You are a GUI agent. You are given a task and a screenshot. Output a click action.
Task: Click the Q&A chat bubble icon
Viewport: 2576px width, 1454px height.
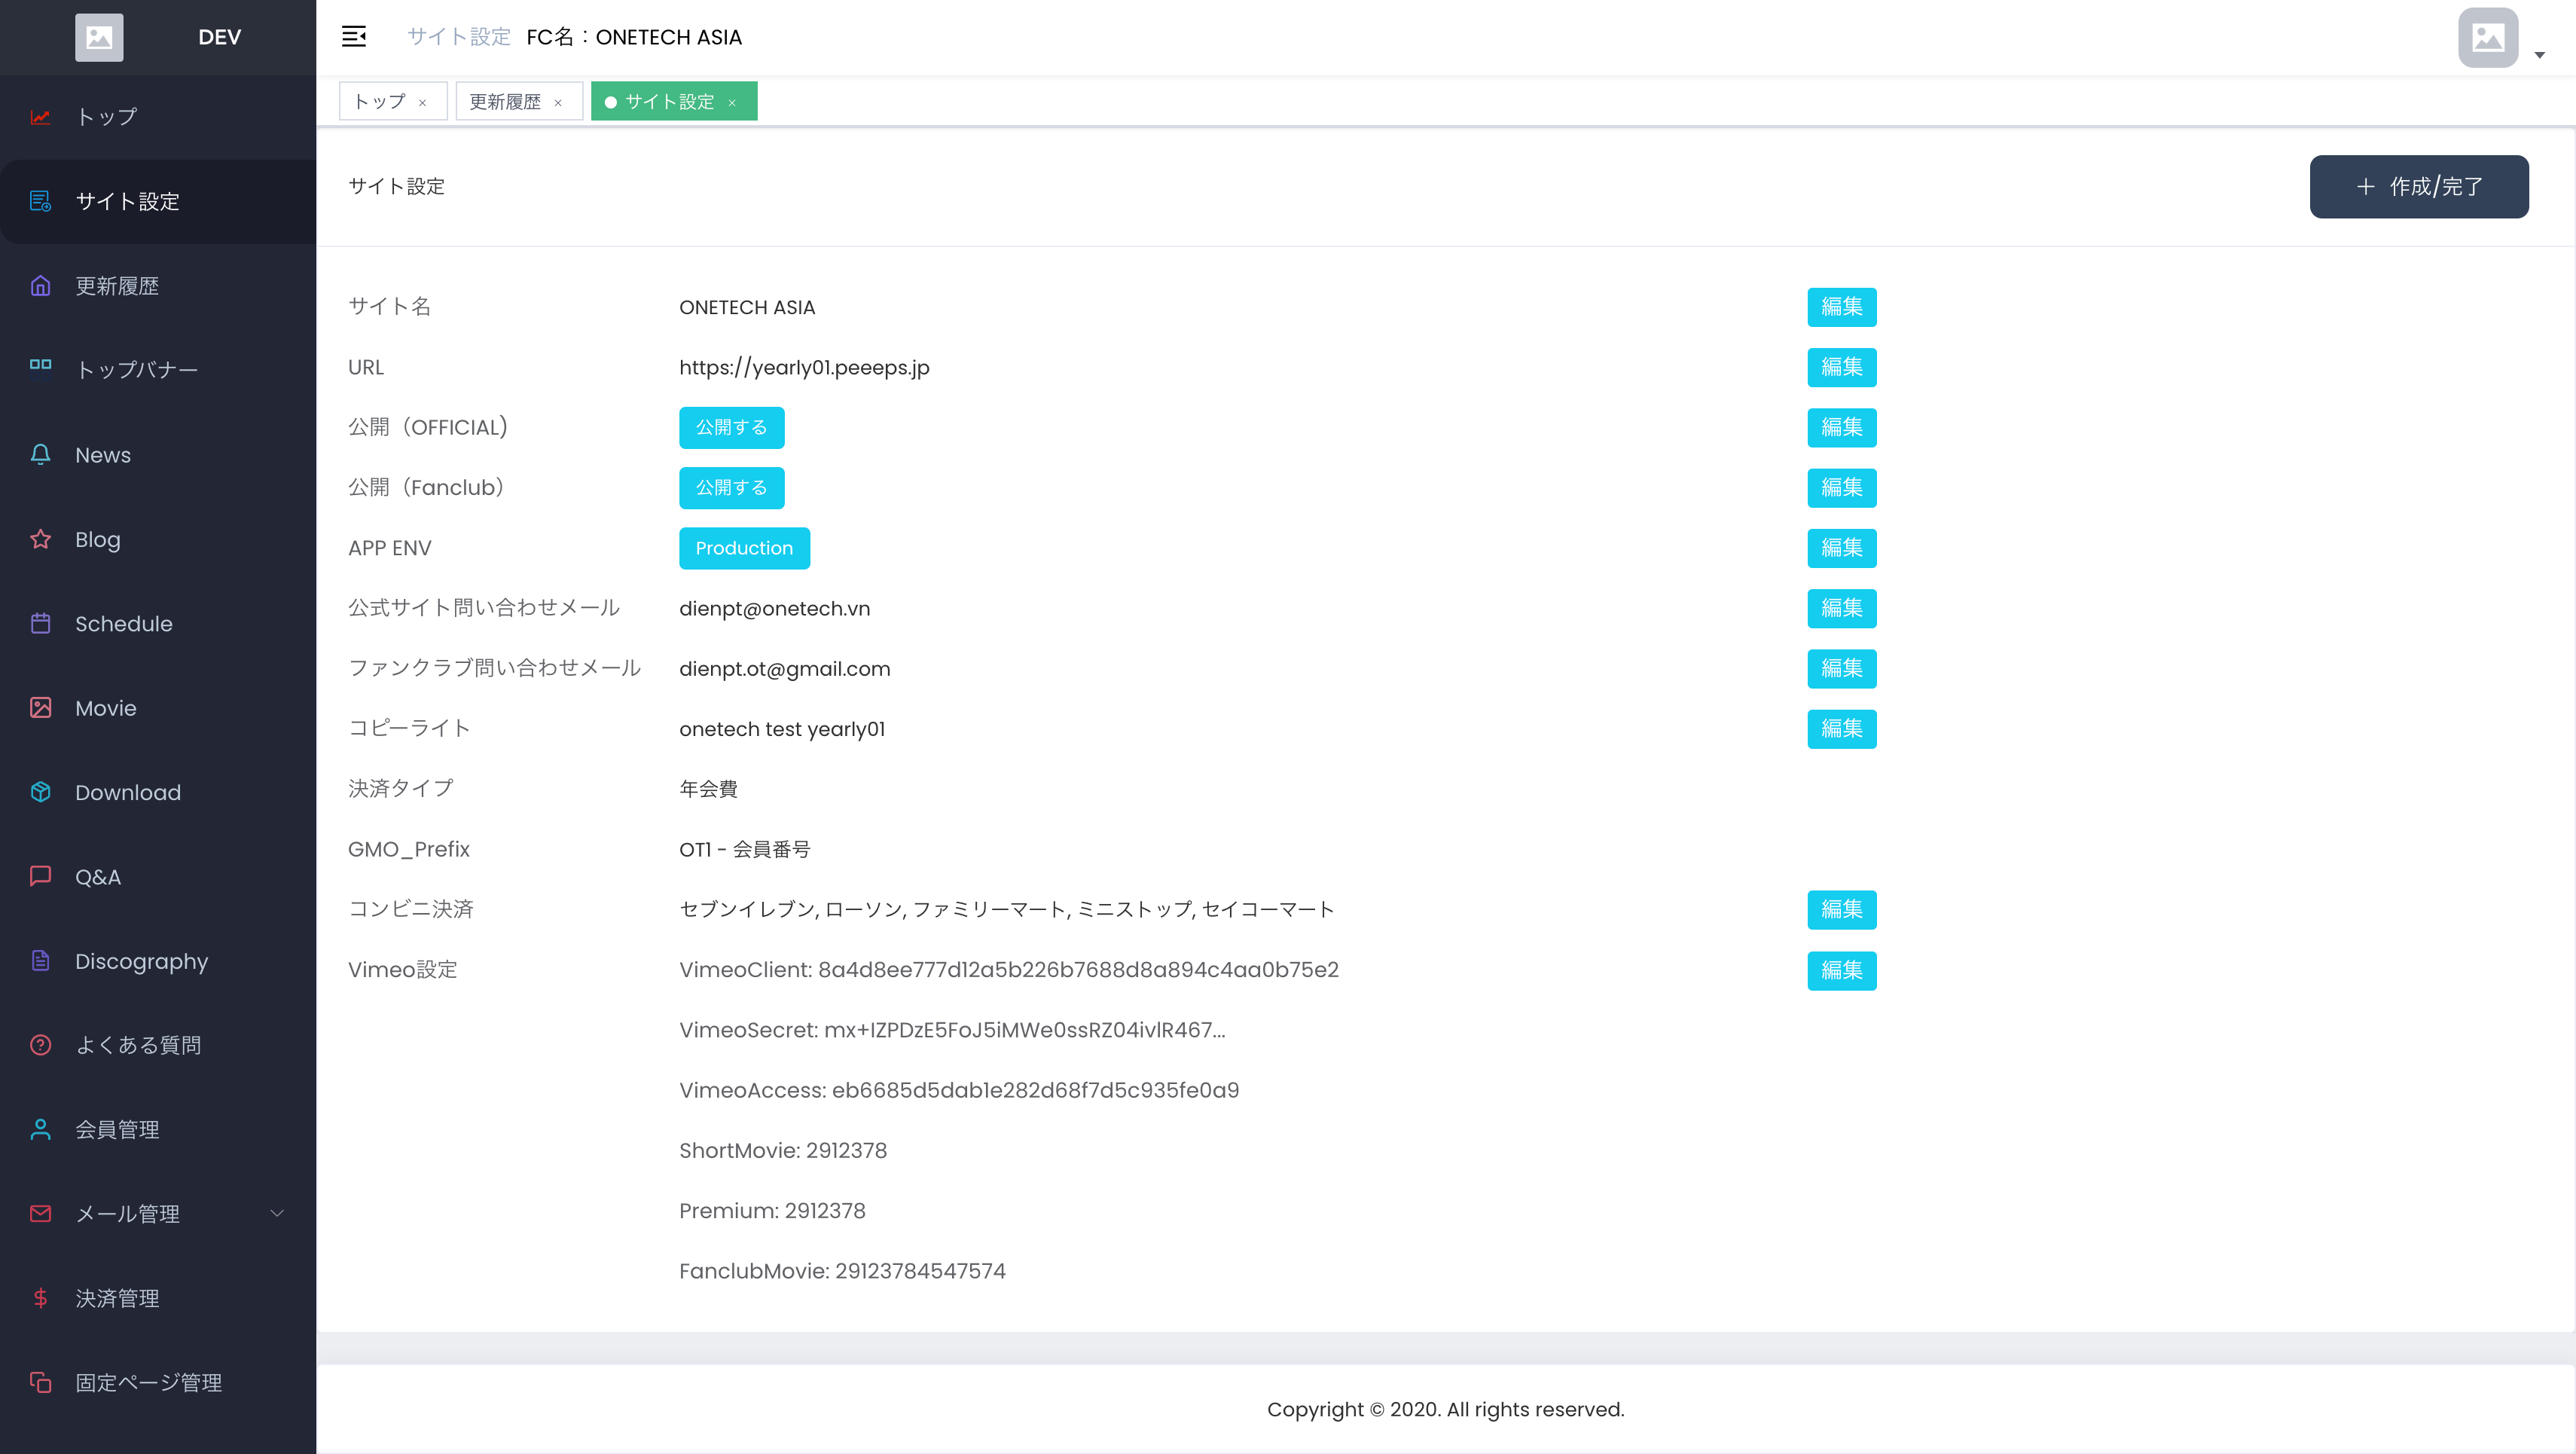coord(40,877)
